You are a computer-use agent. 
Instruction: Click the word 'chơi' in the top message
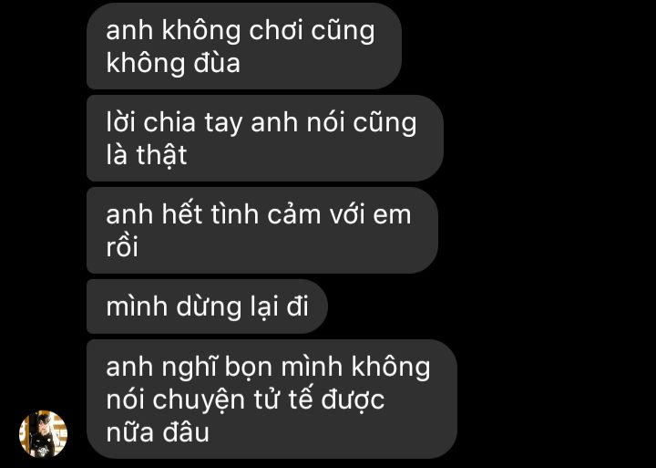pos(276,31)
